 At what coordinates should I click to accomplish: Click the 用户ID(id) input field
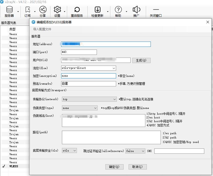click(96, 60)
